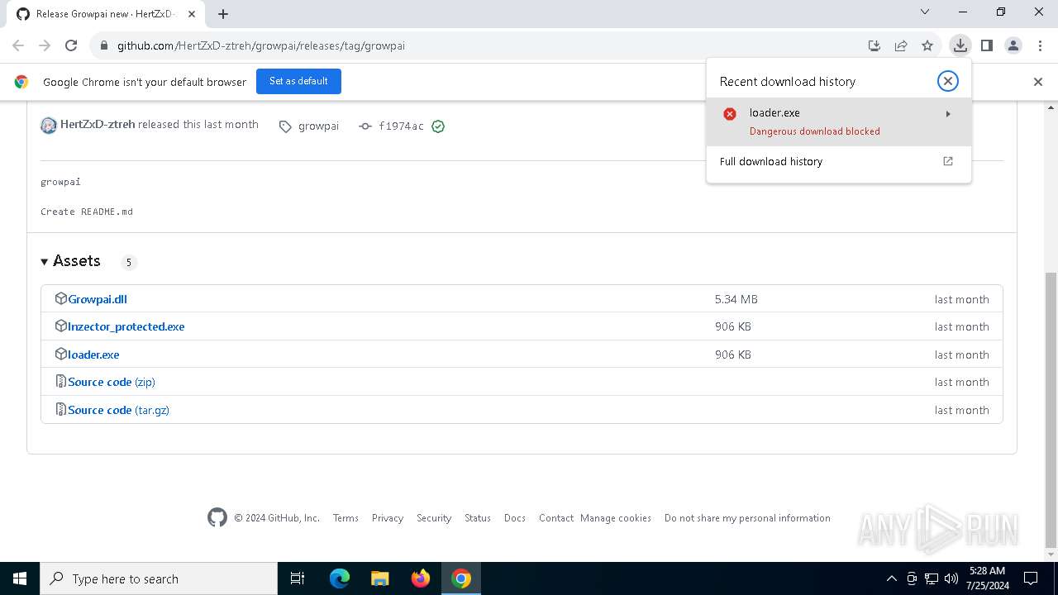This screenshot has width=1058, height=595.
Task: Open the Terms footer link
Action: [346, 518]
